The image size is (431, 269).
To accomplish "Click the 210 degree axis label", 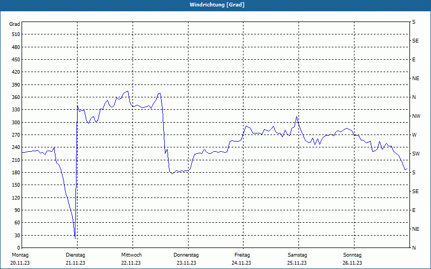I will [x=16, y=160].
